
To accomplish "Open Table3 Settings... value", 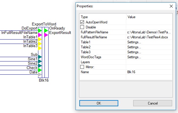I will (149, 52).
